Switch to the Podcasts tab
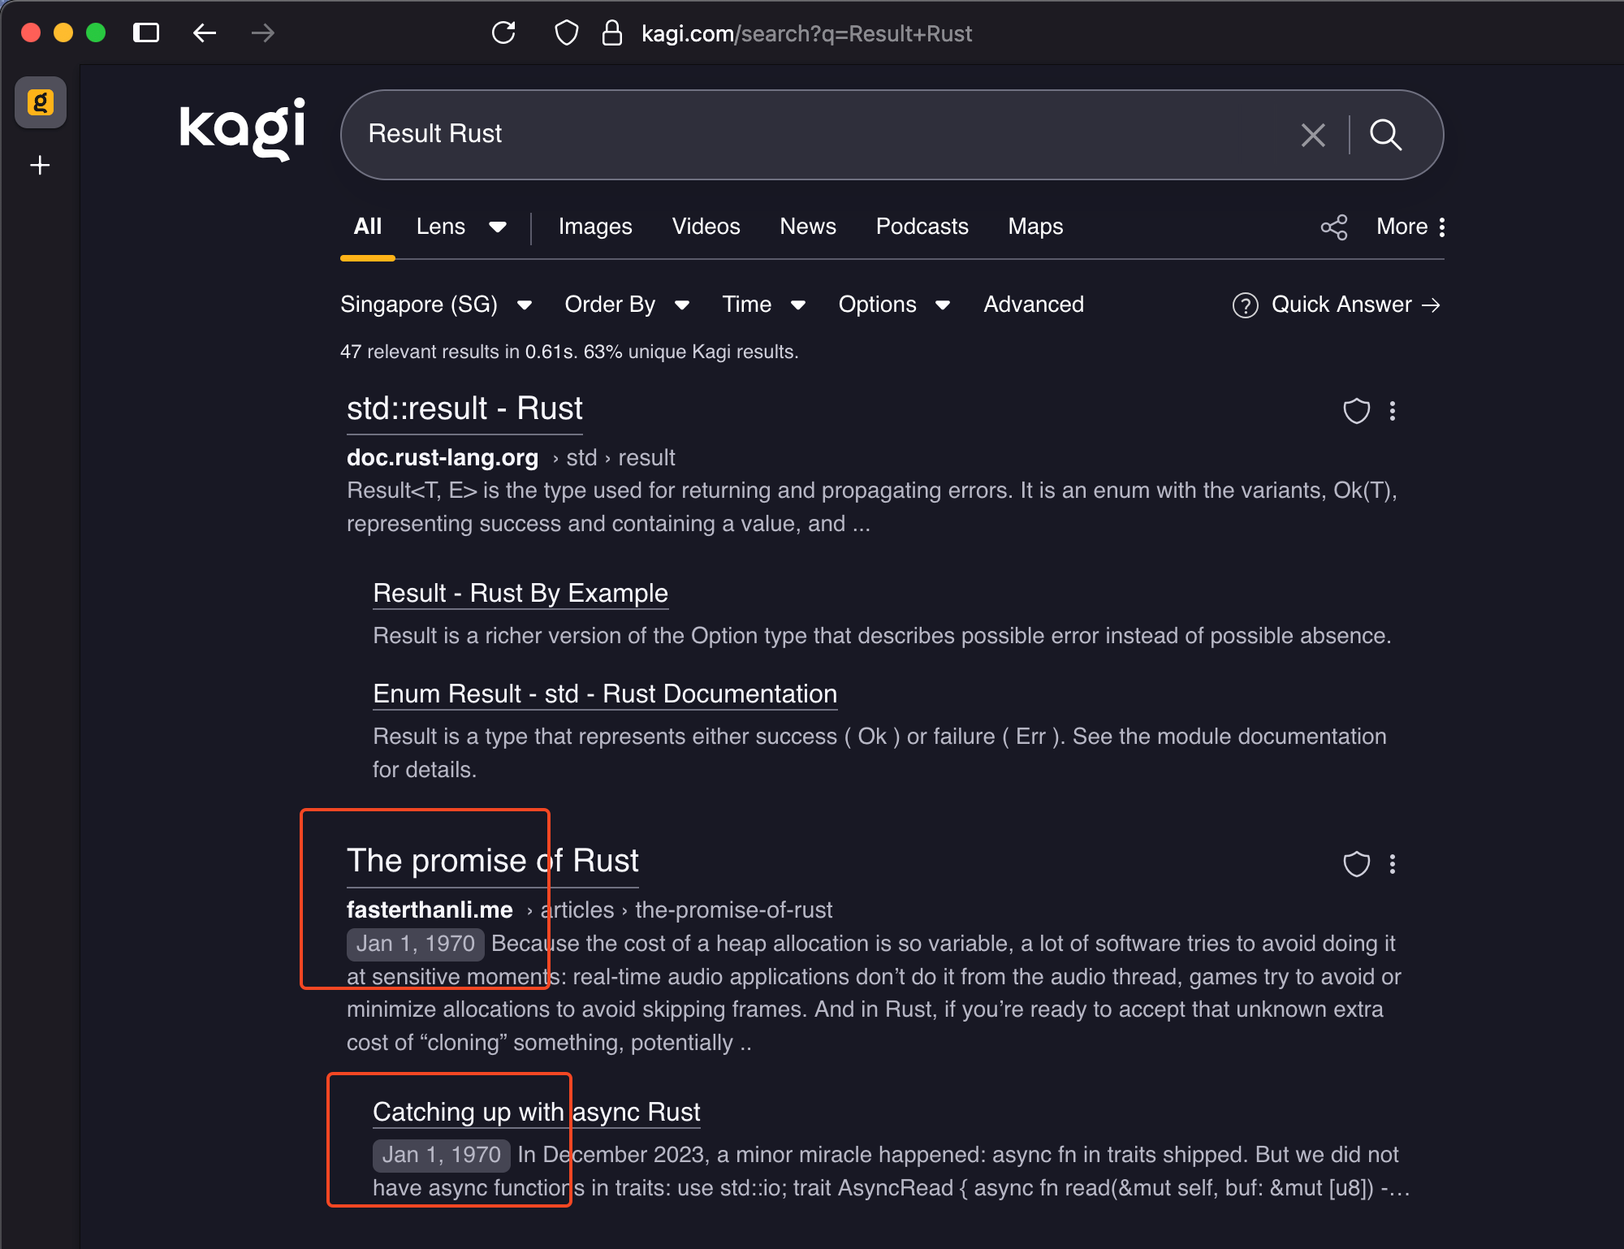1624x1249 pixels. click(922, 227)
